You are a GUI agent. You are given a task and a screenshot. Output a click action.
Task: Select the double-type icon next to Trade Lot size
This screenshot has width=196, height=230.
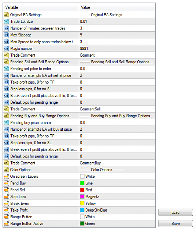click(6, 21)
